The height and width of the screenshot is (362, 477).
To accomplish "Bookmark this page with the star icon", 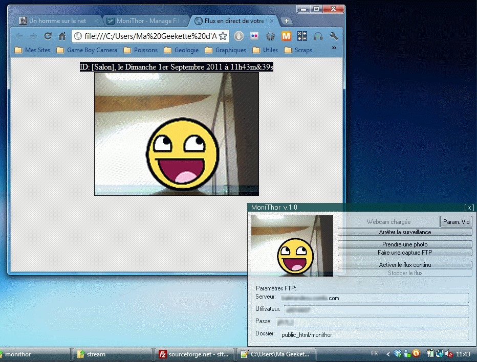I will tap(223, 36).
